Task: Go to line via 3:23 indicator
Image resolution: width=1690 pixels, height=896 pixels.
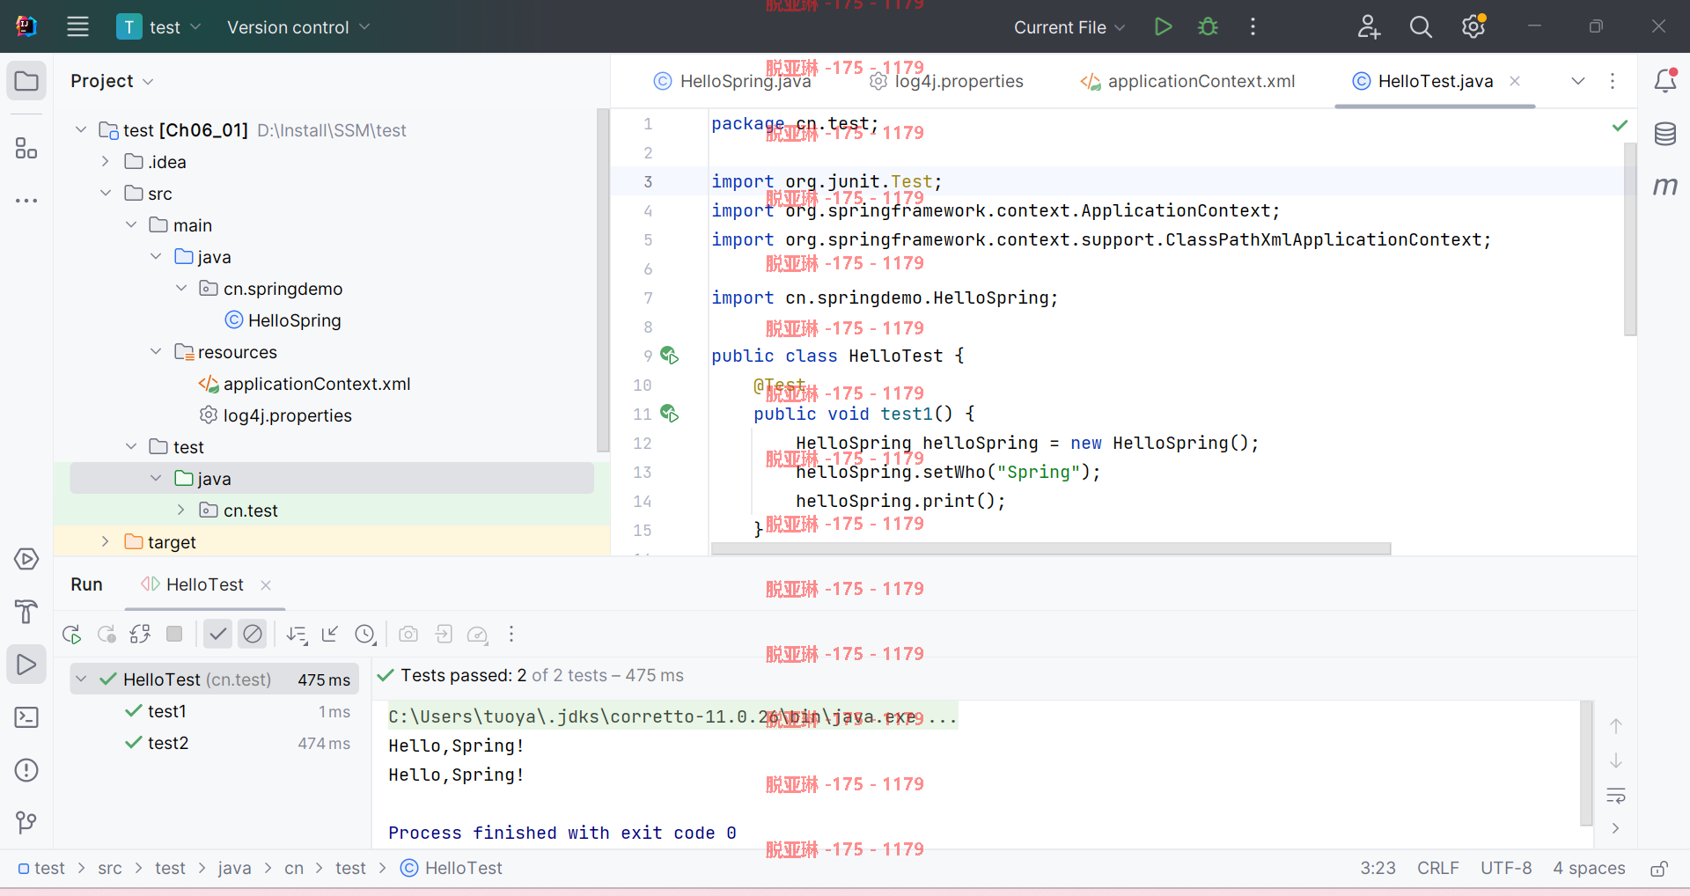Action: pyautogui.click(x=1378, y=868)
